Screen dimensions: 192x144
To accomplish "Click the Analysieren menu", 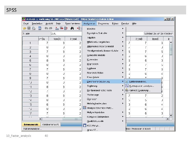I will [x=89, y=23].
